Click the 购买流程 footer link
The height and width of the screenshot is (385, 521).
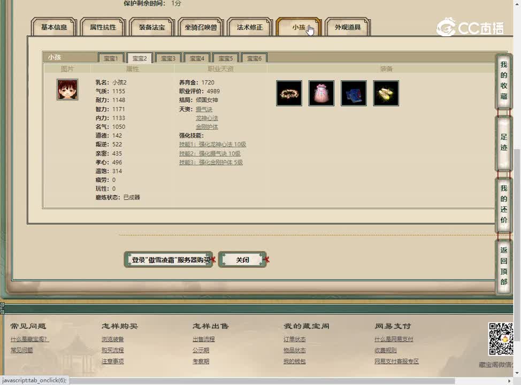click(113, 350)
